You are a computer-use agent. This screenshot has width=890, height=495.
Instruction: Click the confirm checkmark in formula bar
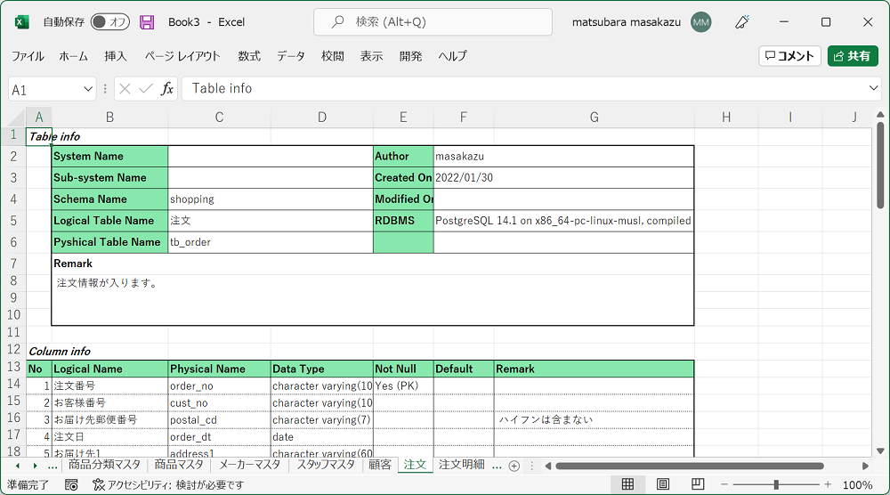146,89
